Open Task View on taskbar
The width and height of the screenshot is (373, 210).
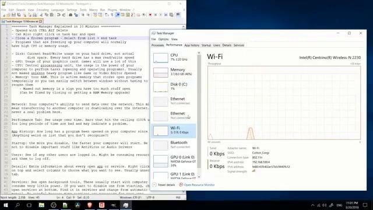pyautogui.click(x=29, y=205)
